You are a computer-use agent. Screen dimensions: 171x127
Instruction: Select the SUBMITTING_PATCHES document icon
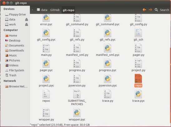[77, 94]
